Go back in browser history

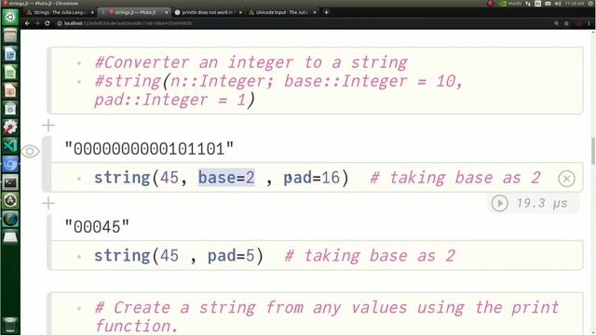coord(27,23)
